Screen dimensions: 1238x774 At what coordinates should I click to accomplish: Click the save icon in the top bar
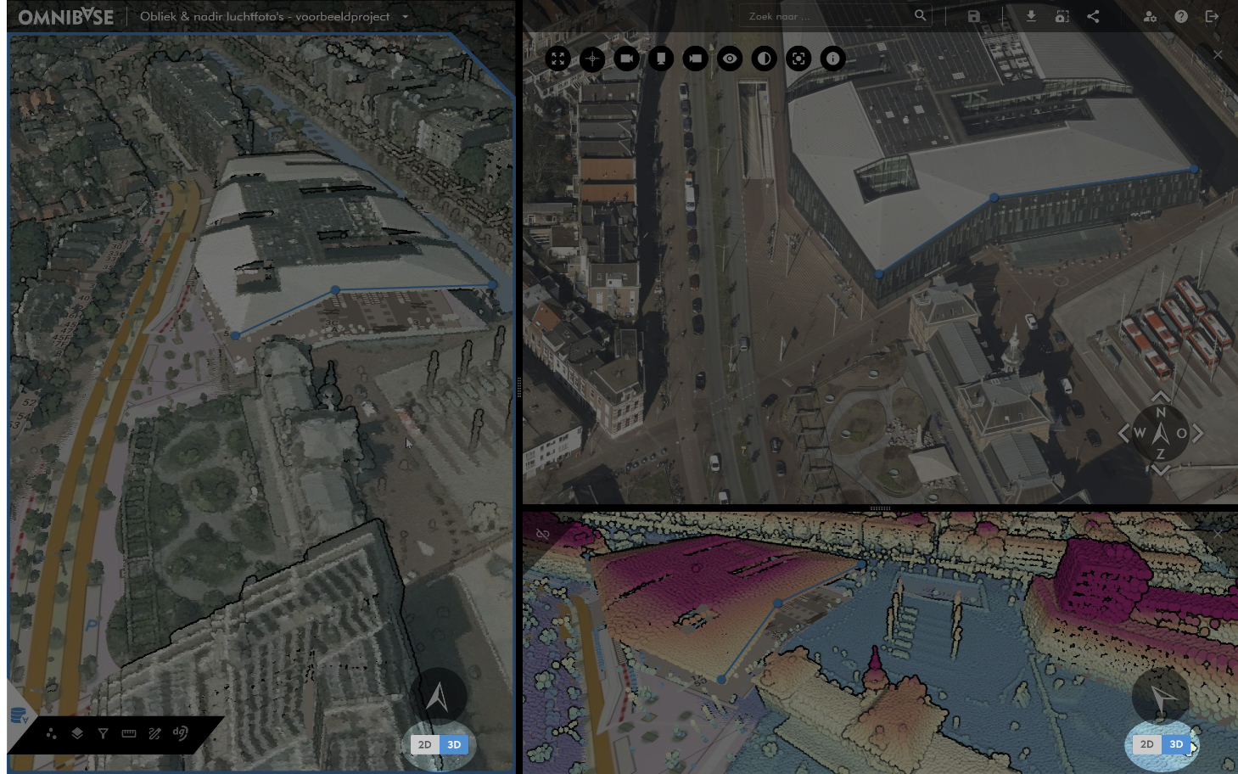974,16
